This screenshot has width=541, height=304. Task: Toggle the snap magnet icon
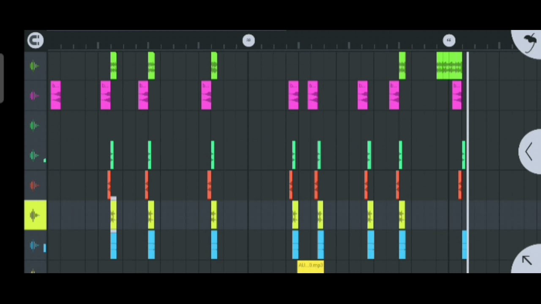[x=35, y=41]
